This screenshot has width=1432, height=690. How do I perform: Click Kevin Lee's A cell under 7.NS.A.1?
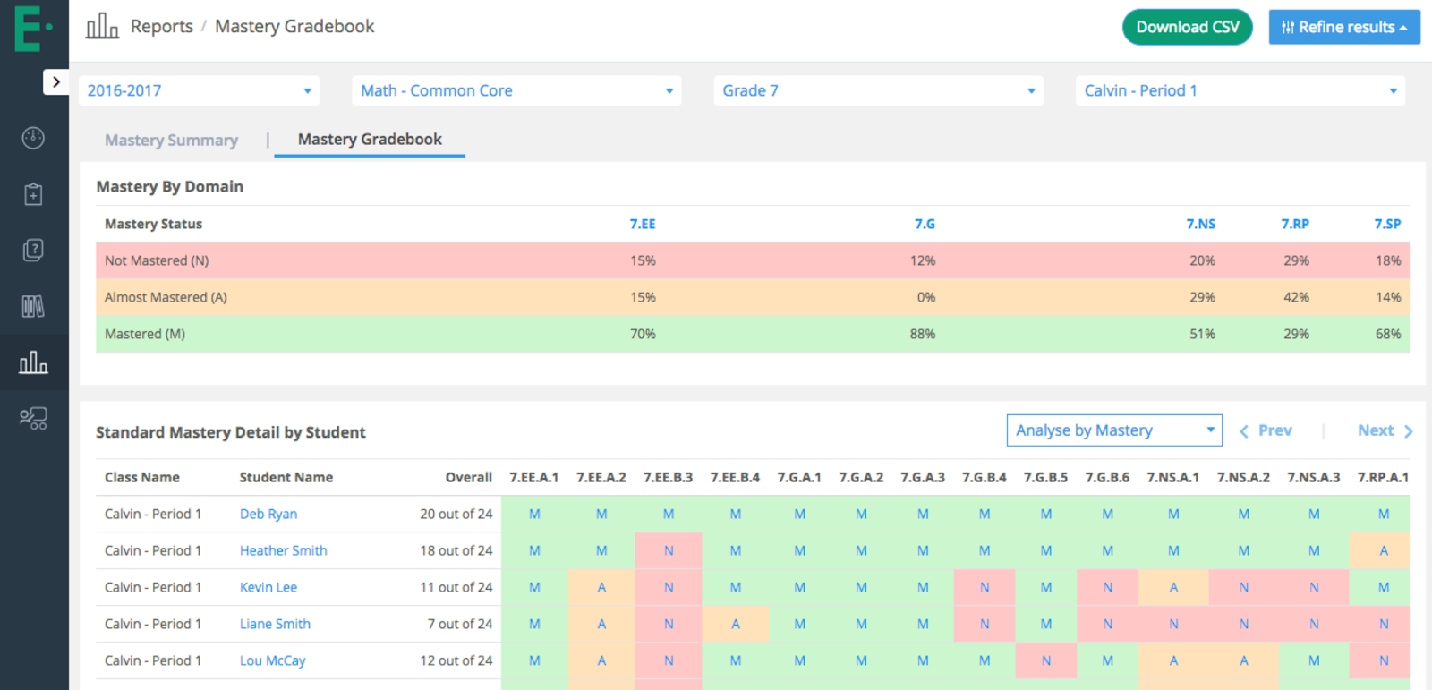coord(1173,587)
